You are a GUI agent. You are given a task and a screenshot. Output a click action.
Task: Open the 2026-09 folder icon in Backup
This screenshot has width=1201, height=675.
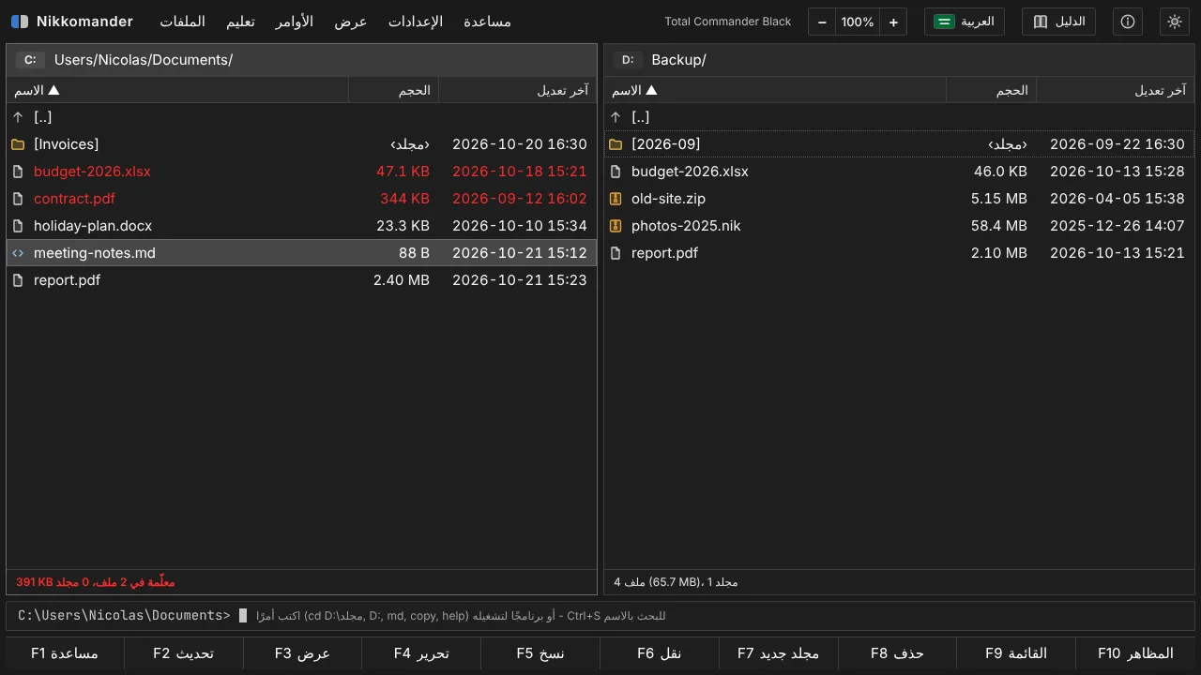(616, 144)
